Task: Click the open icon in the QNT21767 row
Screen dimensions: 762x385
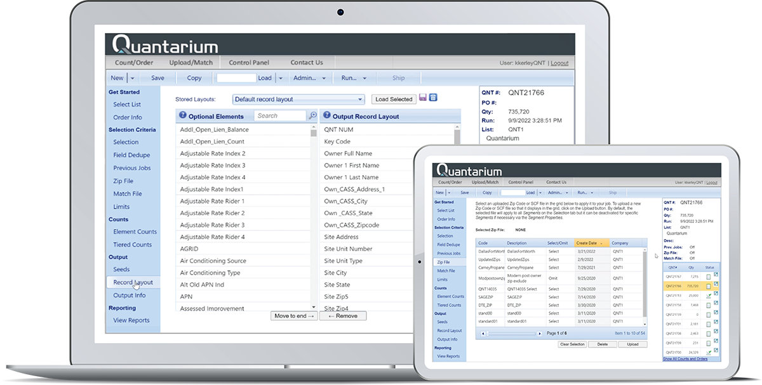Action: (x=716, y=275)
